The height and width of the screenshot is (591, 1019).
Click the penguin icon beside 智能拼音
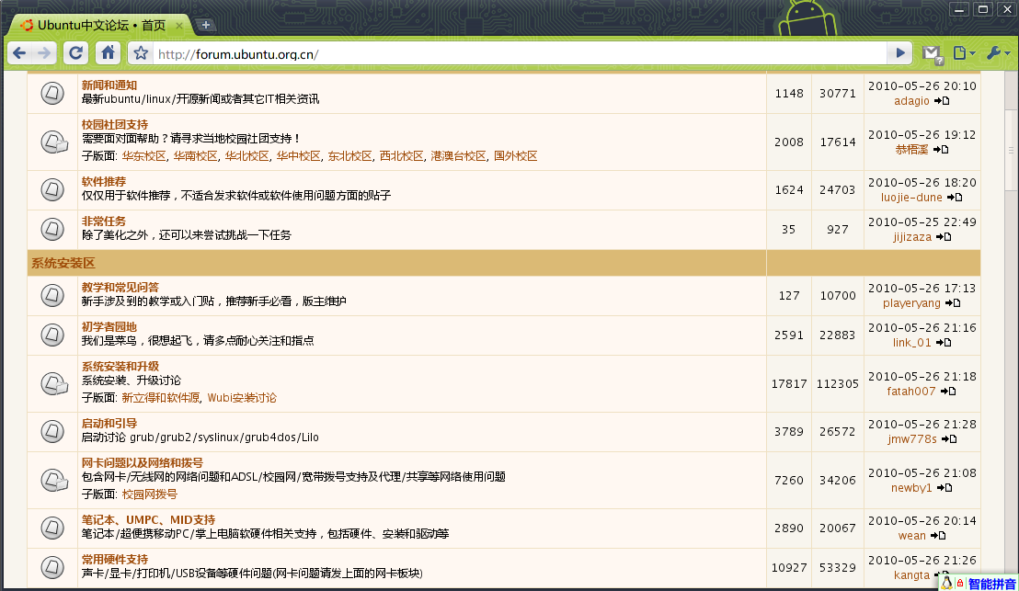(x=947, y=583)
